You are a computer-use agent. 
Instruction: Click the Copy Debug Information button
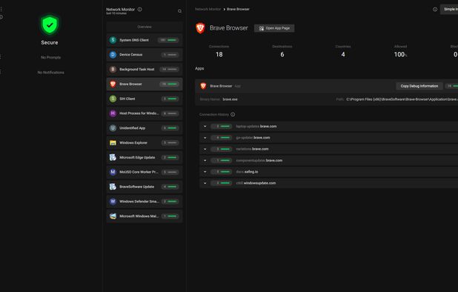click(419, 86)
